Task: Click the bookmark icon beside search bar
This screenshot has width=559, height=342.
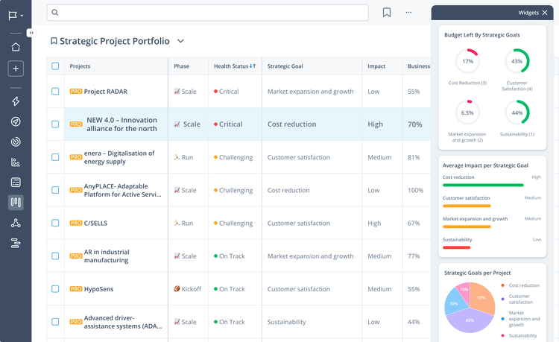Action: pos(387,13)
